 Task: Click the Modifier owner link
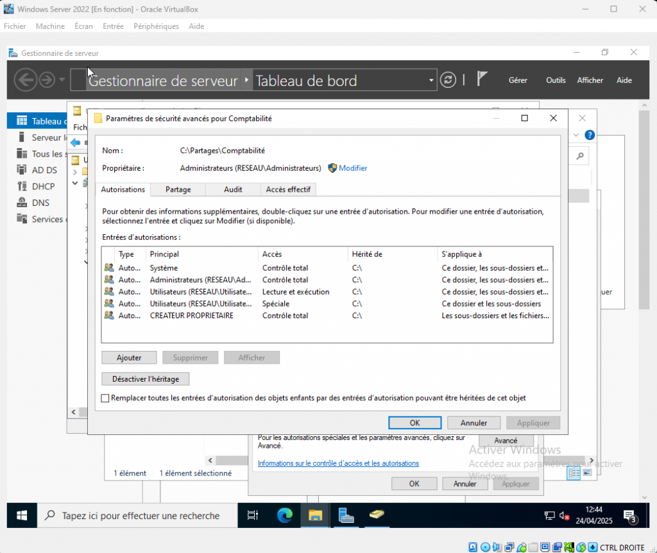[x=353, y=168]
